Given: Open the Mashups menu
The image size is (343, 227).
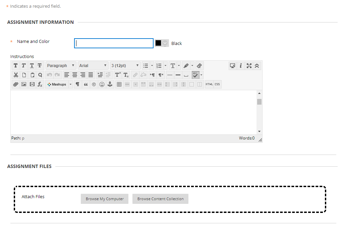Looking at the screenshot, I should [58, 84].
